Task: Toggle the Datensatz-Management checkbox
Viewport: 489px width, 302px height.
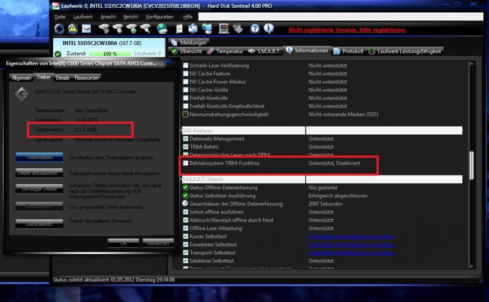Action: (186, 139)
